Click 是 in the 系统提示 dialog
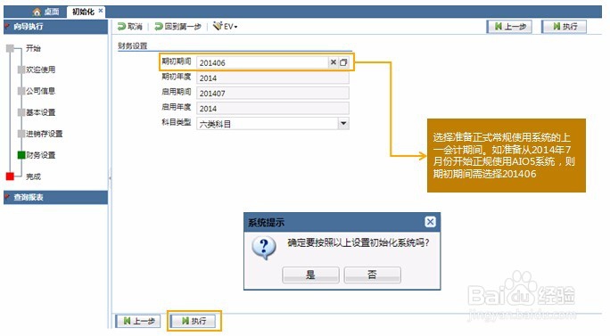Image resolution: width=610 pixels, height=336 pixels. (x=310, y=275)
